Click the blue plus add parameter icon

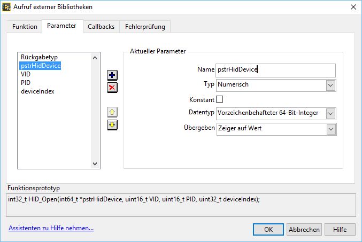[112, 75]
